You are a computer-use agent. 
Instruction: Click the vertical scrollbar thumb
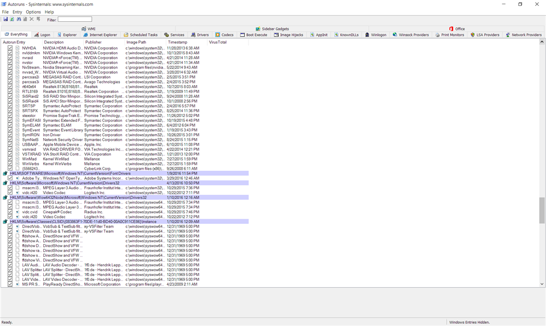(x=542, y=210)
